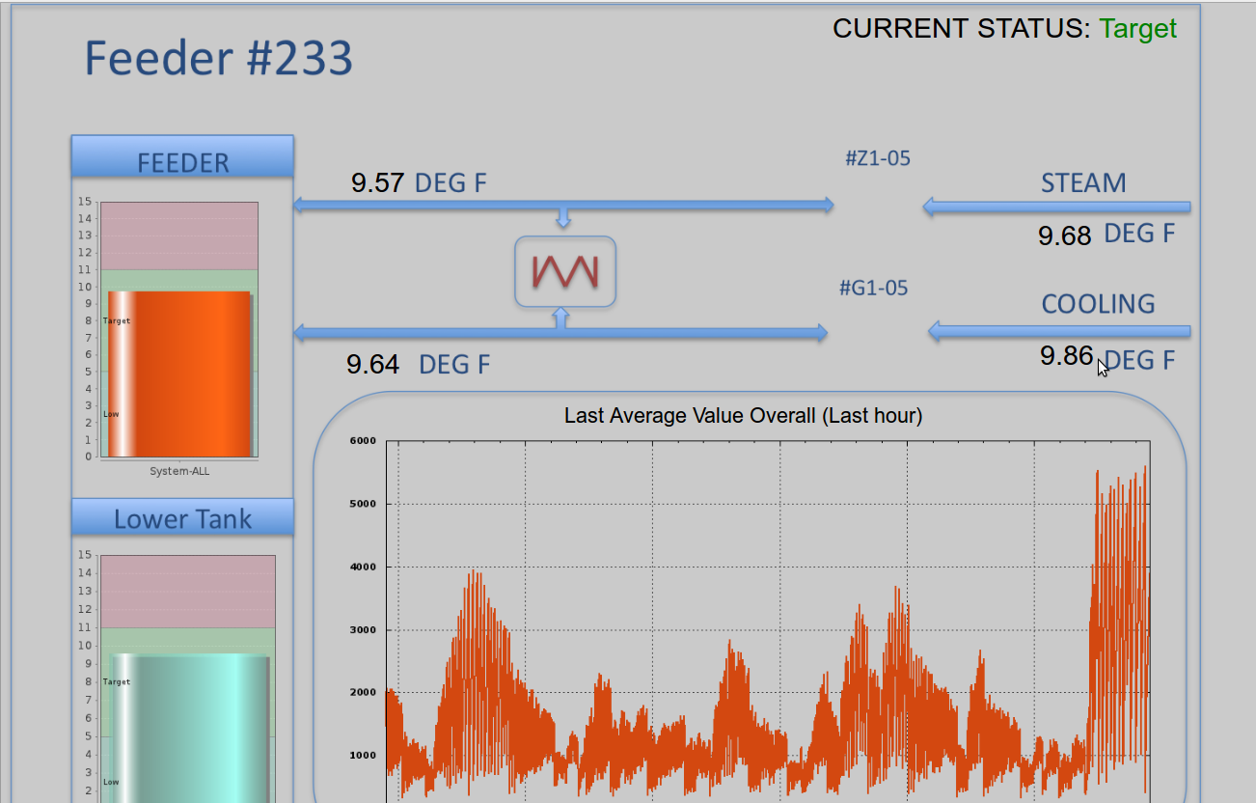Click the Feeder #233 title

coord(219,58)
